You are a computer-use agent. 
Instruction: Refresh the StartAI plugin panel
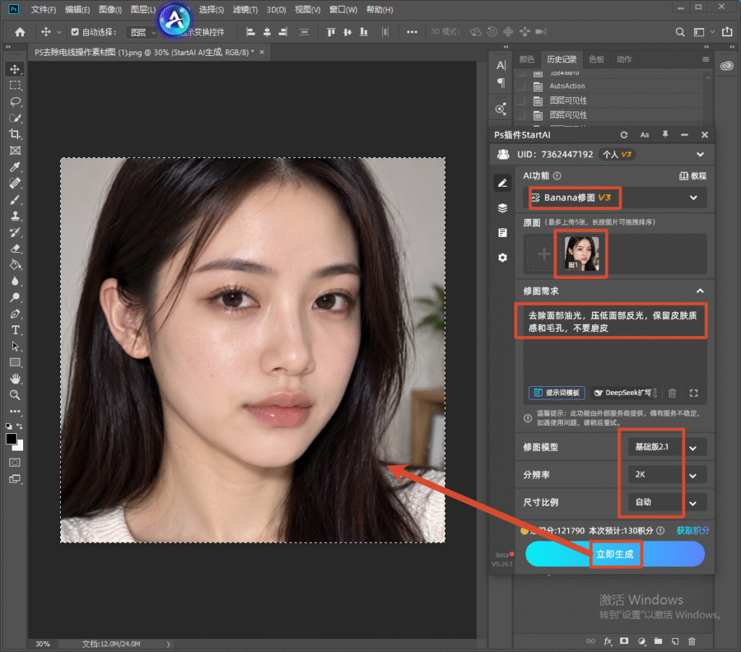coord(624,135)
